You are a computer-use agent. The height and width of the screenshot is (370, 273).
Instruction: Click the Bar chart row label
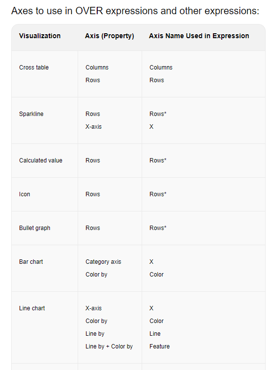31,262
